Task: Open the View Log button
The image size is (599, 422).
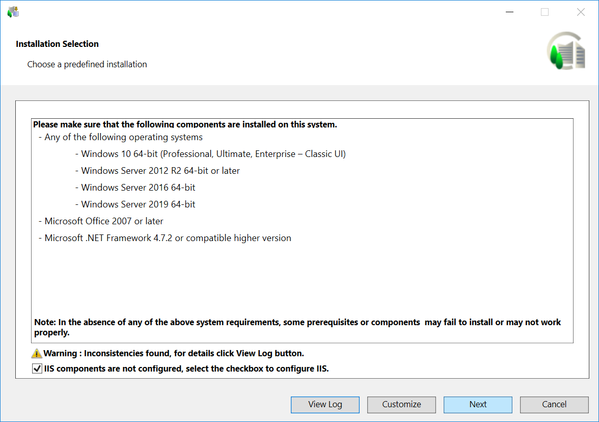Action: point(325,405)
